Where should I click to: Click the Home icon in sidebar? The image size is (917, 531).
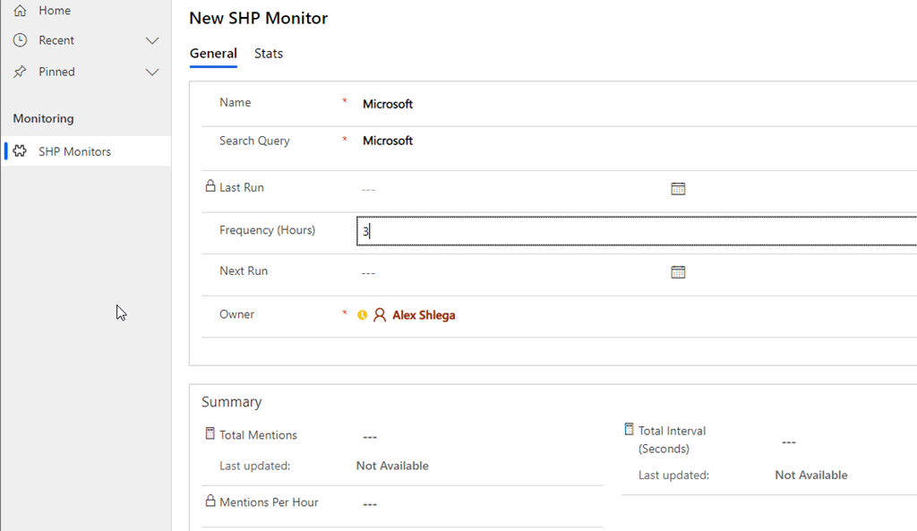point(20,11)
